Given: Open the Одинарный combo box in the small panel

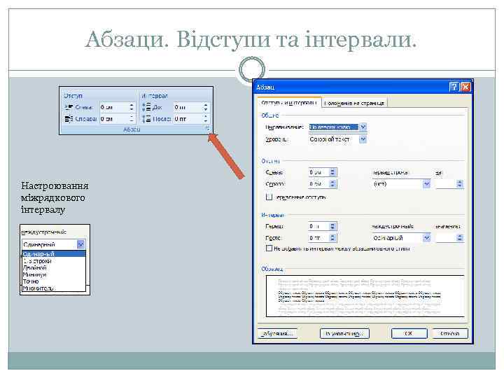Looking at the screenshot, I should pyautogui.click(x=53, y=244).
